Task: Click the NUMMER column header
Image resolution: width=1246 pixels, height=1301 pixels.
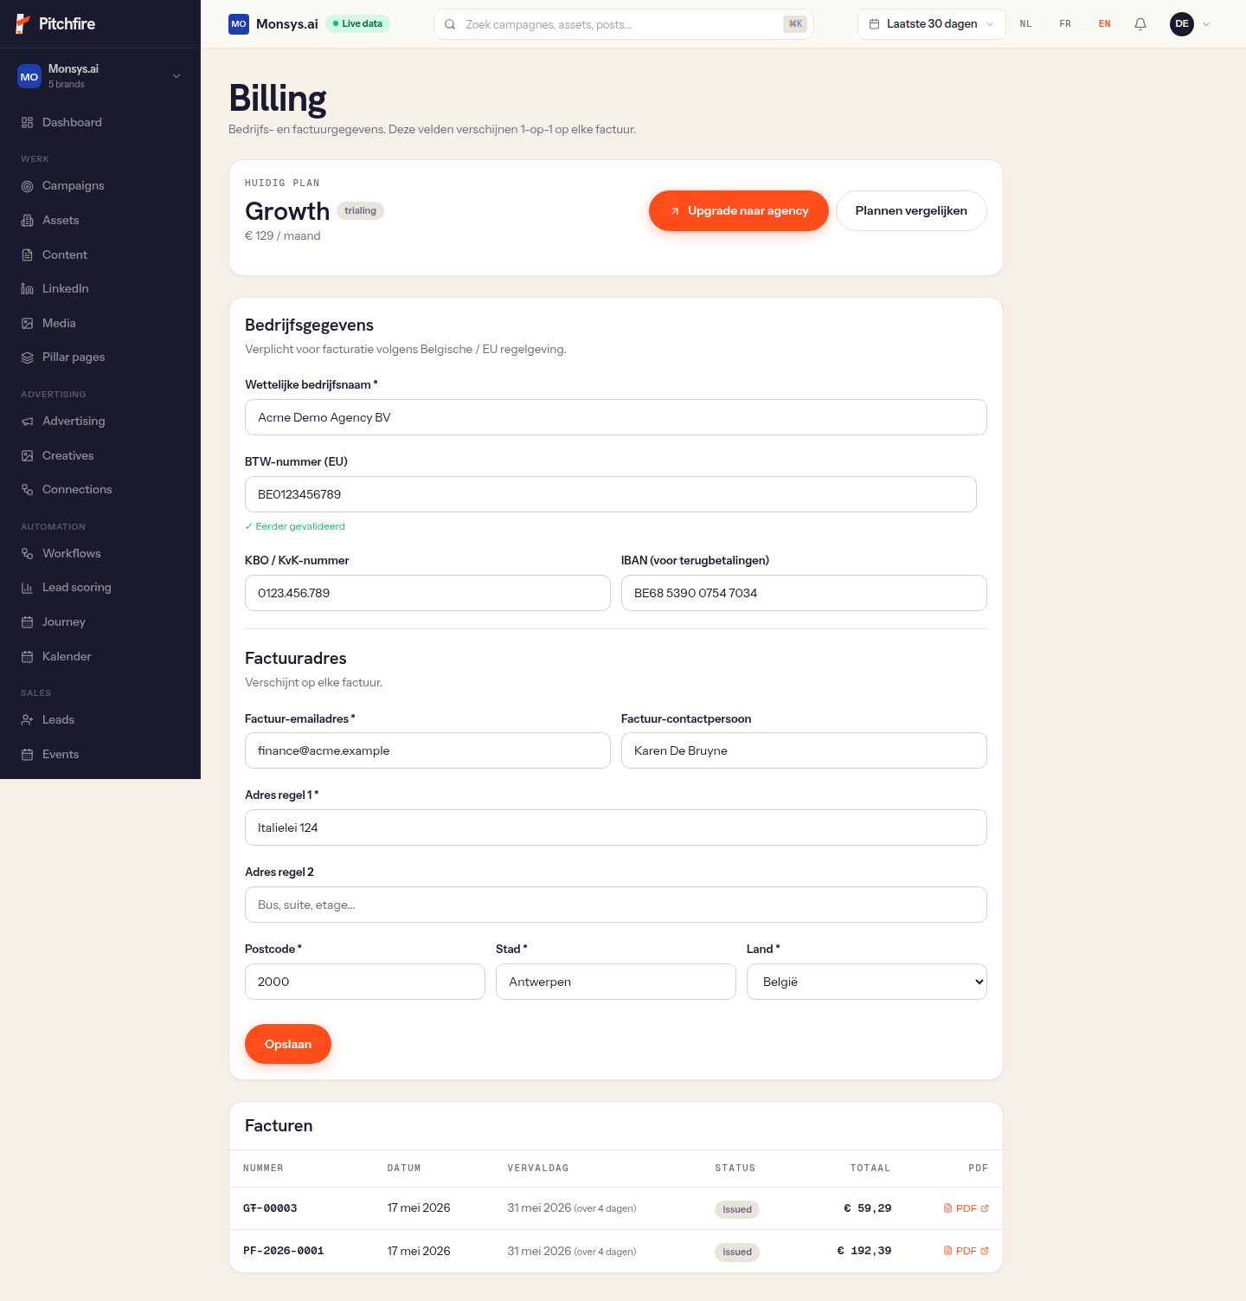Action: (x=263, y=1169)
